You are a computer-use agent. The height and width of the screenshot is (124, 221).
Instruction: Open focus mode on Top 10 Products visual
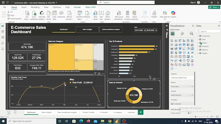pyautogui.click(x=154, y=79)
